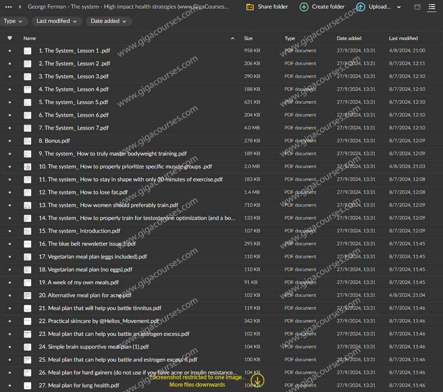Sort by Last modified column header

coord(403,38)
